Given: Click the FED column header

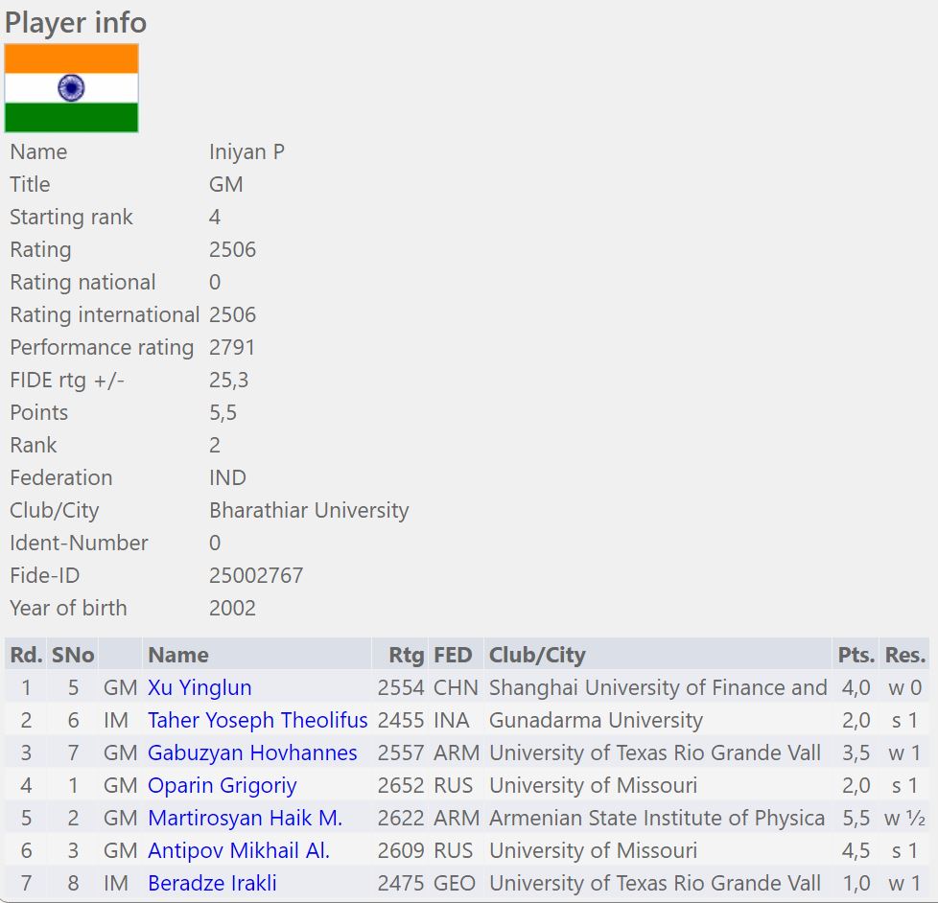Looking at the screenshot, I should pyautogui.click(x=453, y=655).
